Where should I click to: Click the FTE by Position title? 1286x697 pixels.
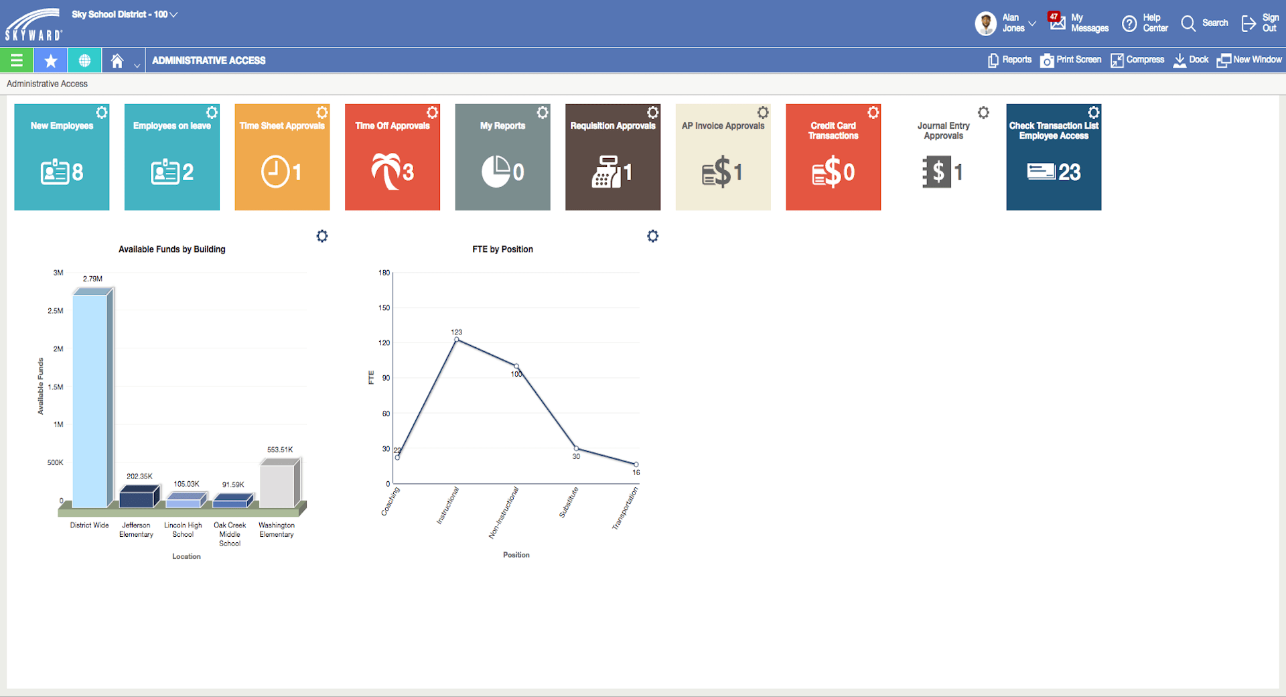click(503, 249)
